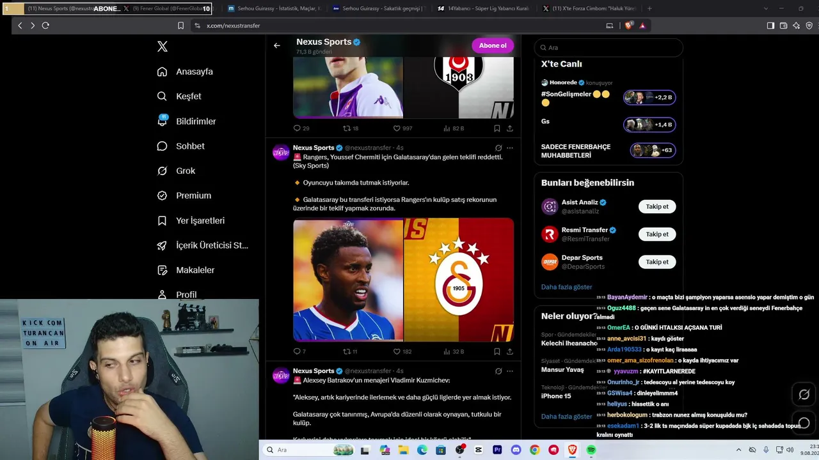Open İçerik Üreticisi Studio link
This screenshot has width=819, height=460.
tap(212, 245)
